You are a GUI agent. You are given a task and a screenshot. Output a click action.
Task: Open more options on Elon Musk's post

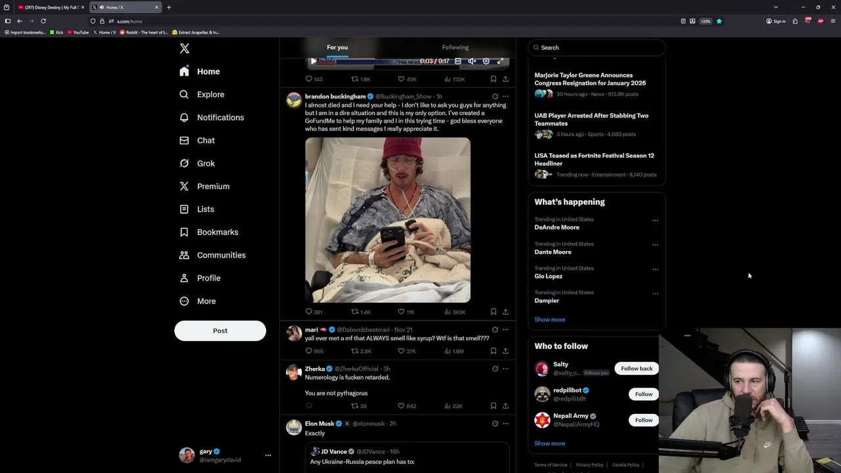point(505,424)
